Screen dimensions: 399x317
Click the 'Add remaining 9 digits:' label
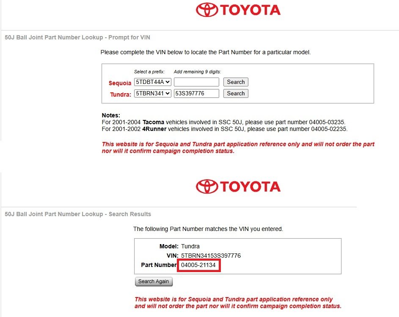[x=197, y=72]
